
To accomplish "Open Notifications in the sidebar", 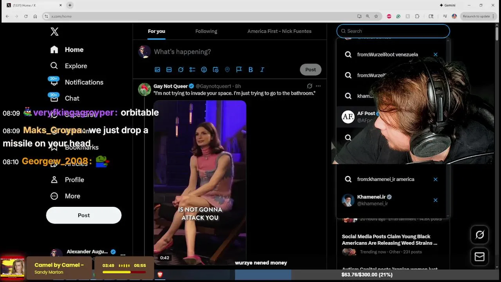I will pos(77,82).
